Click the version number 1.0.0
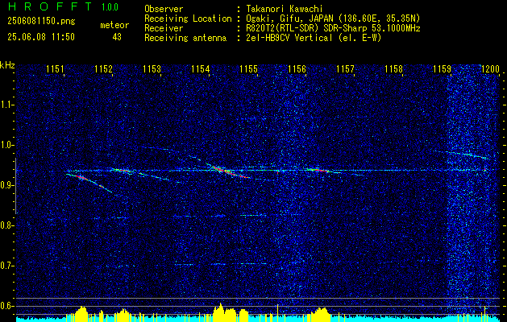 click(110, 7)
